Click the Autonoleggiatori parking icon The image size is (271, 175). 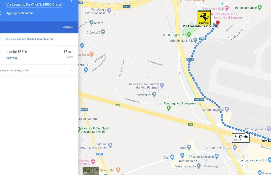click(x=227, y=109)
